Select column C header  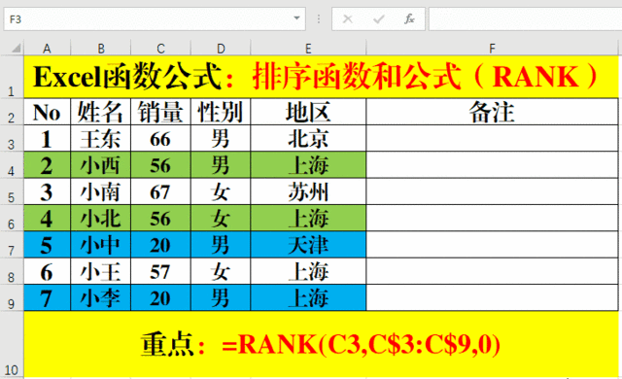pyautogui.click(x=160, y=49)
